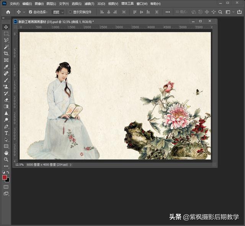
Task: Align right edges of layers
Action: point(115,12)
